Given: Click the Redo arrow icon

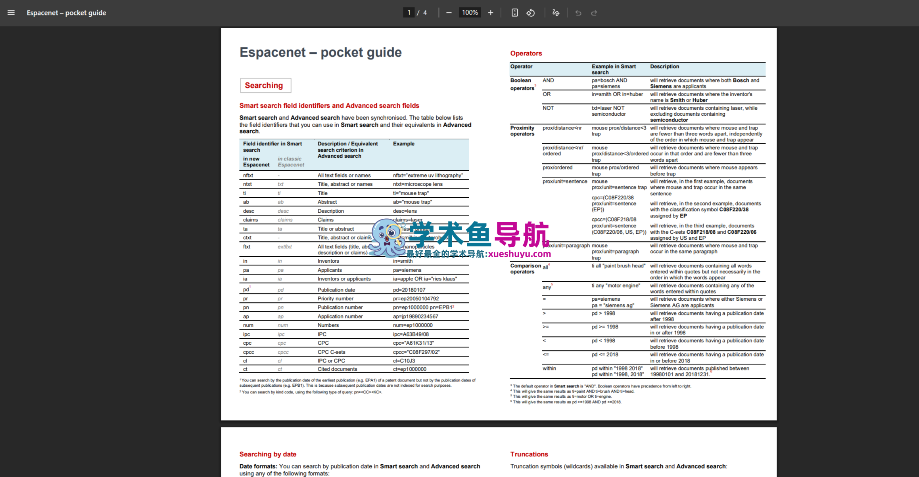Looking at the screenshot, I should tap(594, 13).
